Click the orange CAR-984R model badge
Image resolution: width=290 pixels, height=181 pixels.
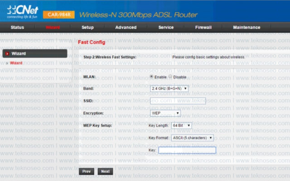click(59, 14)
